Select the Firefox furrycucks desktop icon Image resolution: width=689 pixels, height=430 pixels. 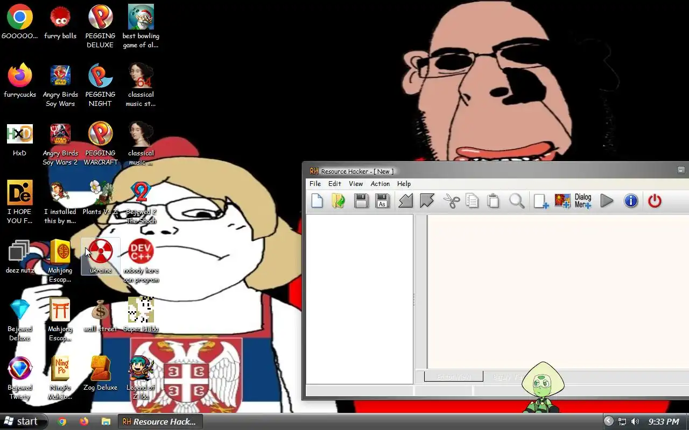(20, 81)
